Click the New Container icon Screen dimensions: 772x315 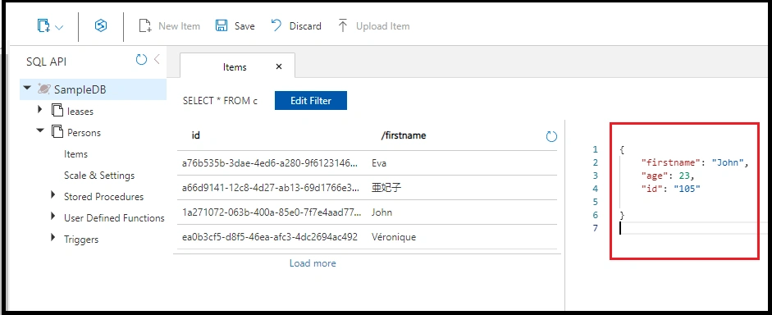click(43, 26)
